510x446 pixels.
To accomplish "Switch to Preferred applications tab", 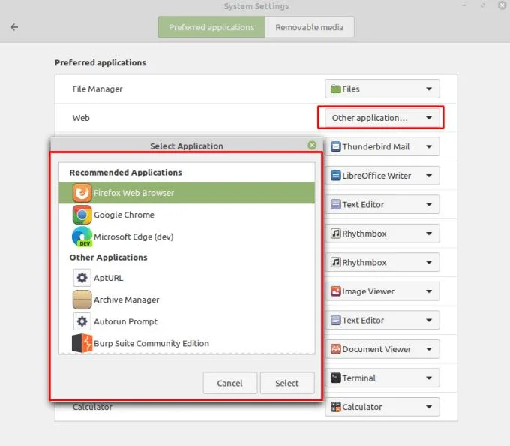I will [x=211, y=27].
